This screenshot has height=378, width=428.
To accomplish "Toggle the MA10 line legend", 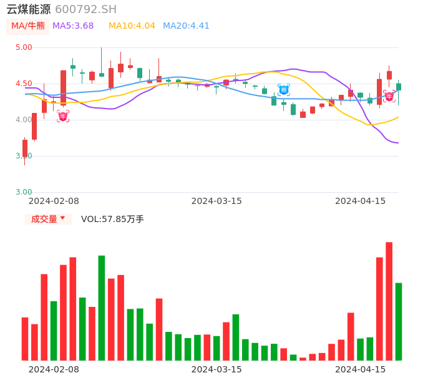I will tap(132, 26).
